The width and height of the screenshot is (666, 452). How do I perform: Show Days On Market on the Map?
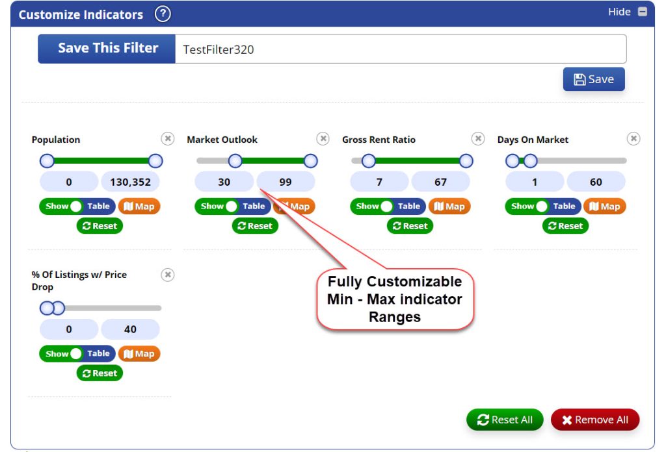(605, 207)
